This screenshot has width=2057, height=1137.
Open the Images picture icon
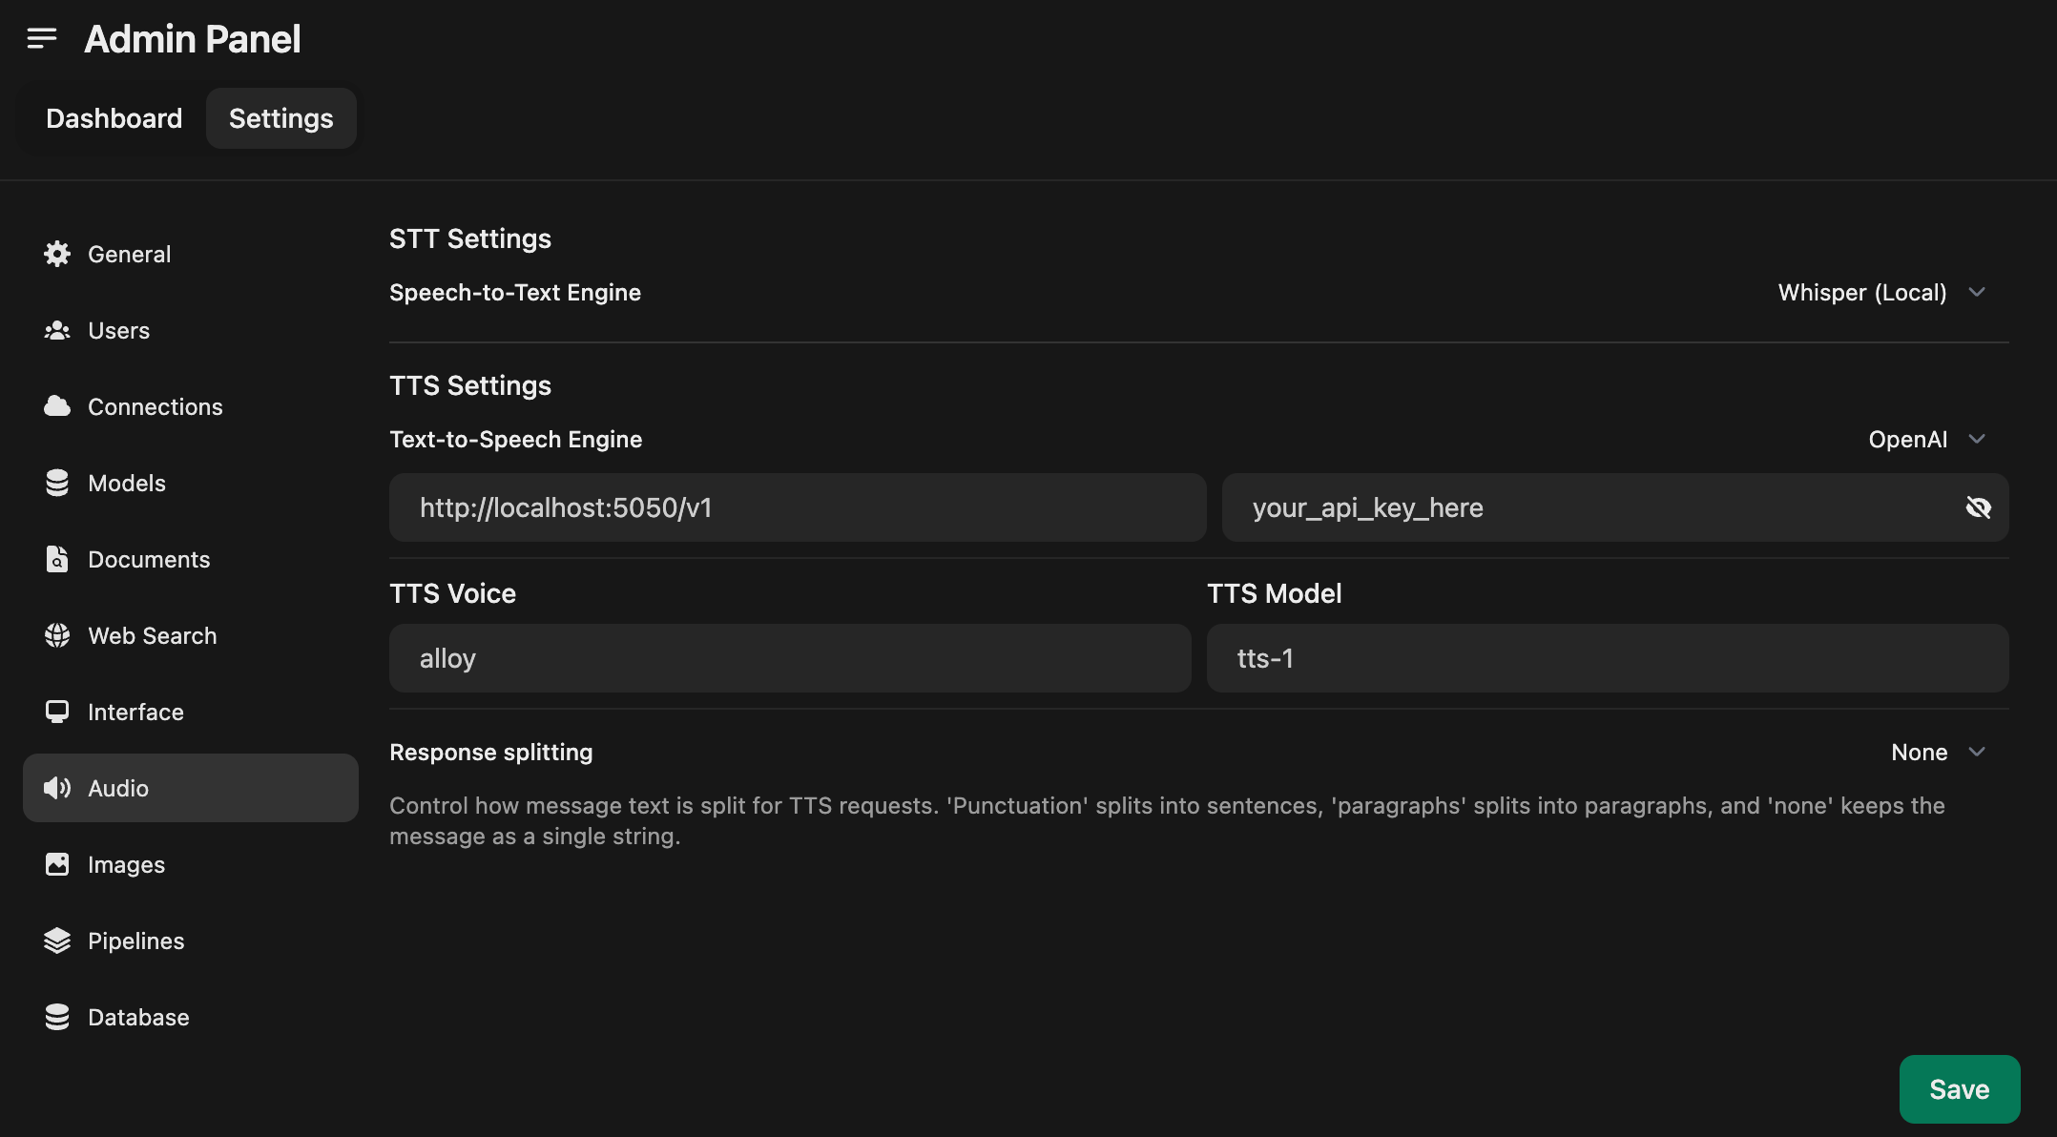point(57,864)
